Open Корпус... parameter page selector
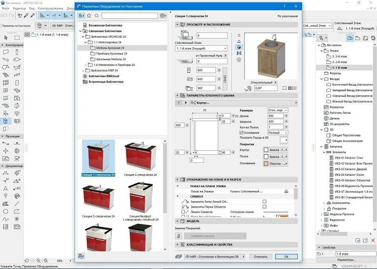Screen dimensions: 377x269 pos(244,103)
